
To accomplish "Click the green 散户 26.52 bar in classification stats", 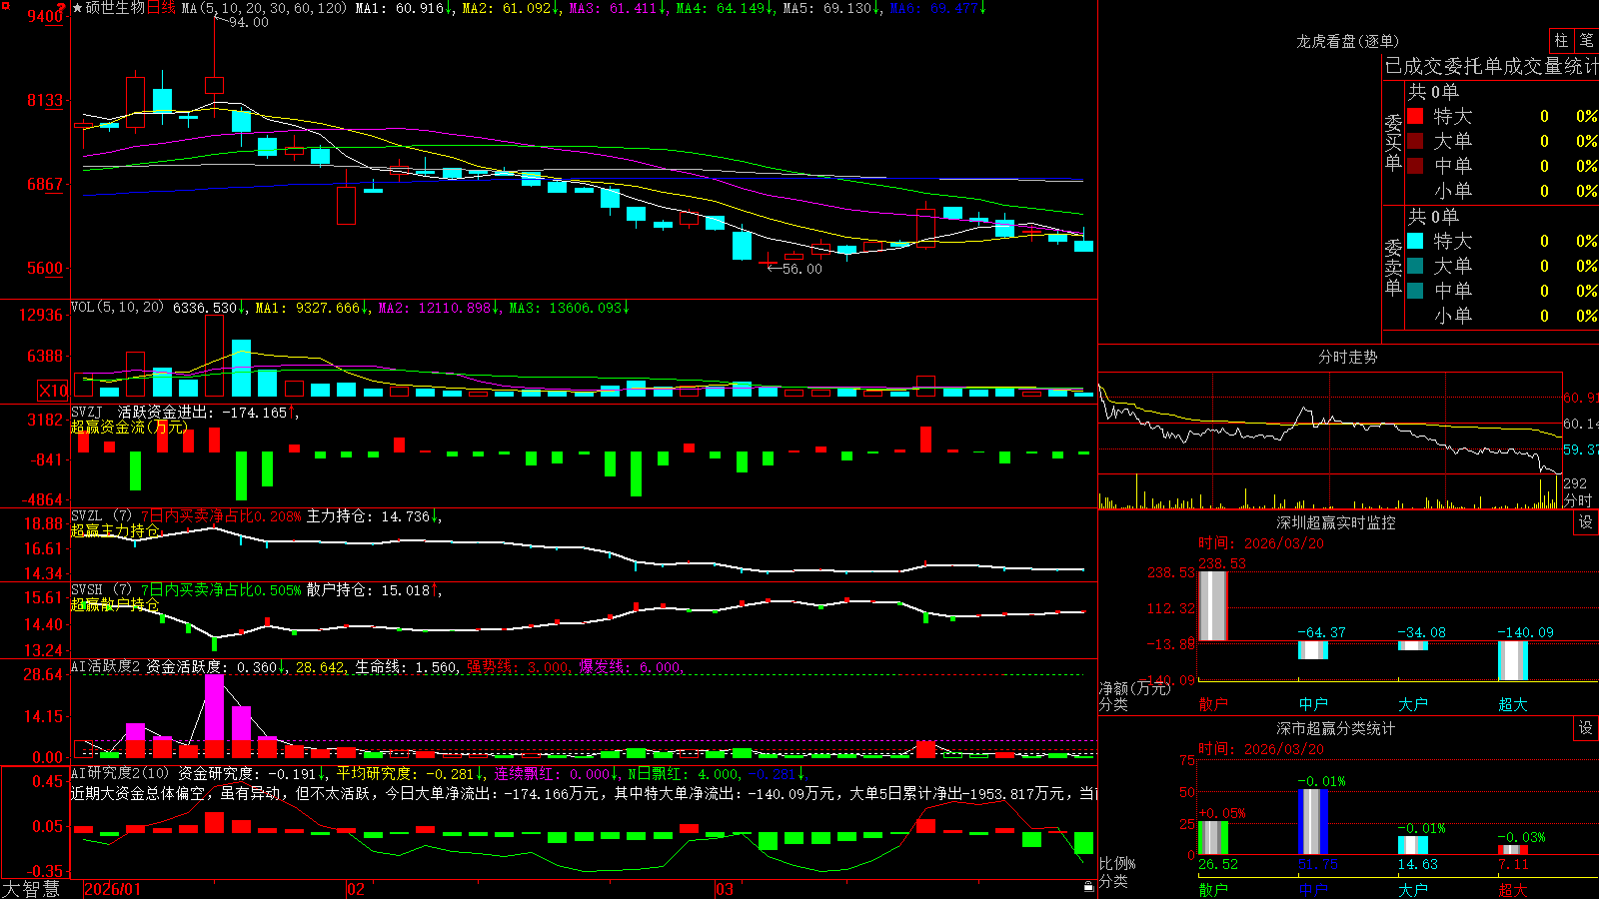I will pyautogui.click(x=1213, y=838).
